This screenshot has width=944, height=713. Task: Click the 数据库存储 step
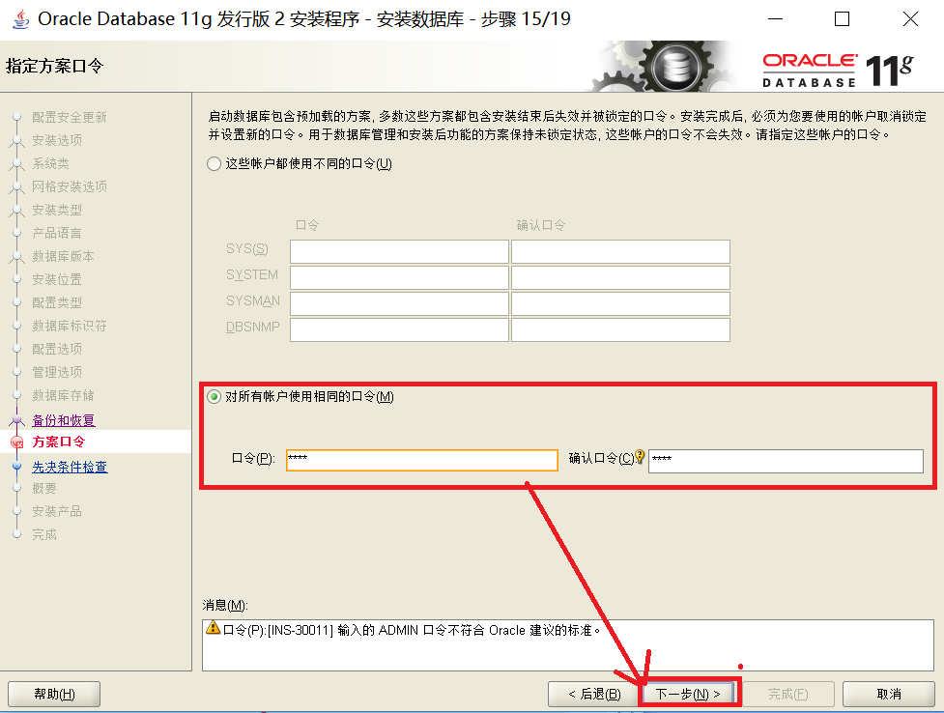tap(63, 395)
